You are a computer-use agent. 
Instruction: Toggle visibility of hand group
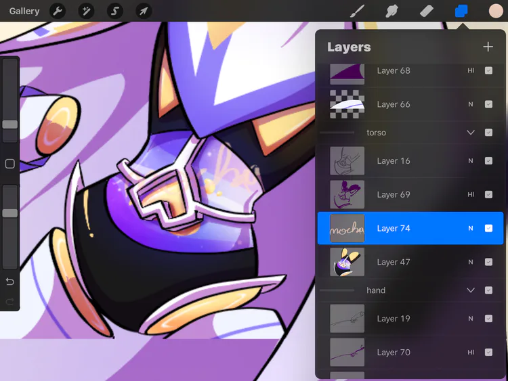(x=488, y=290)
